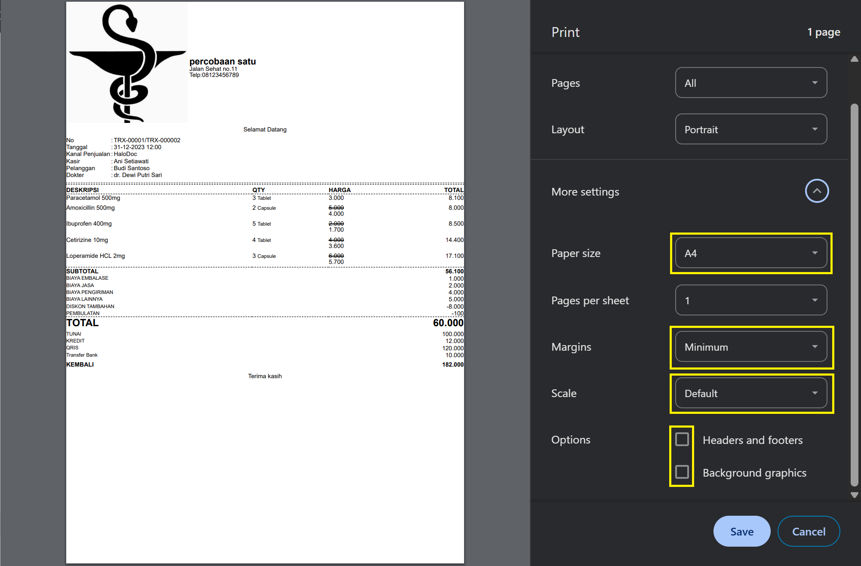Screen dimensions: 861x566
Task: Click the 'HaloDoc' sales channel value
Action: point(125,154)
